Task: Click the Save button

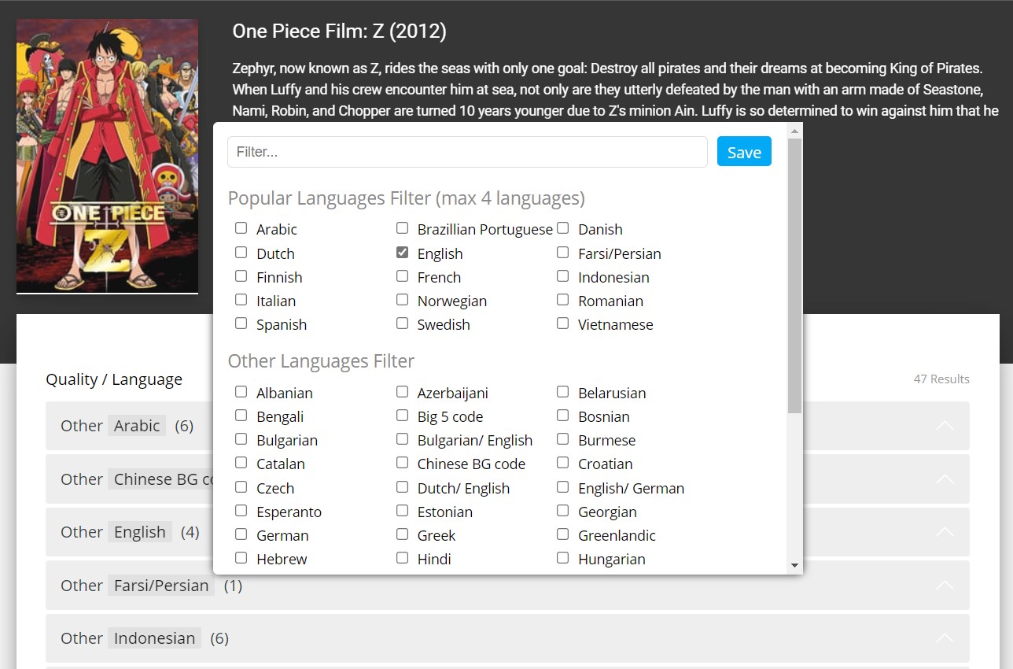Action: point(743,151)
